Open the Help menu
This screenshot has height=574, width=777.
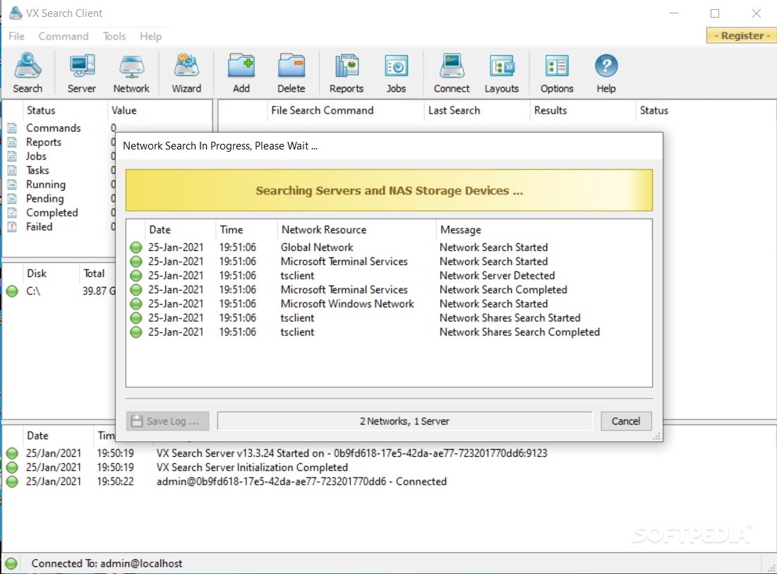point(150,36)
